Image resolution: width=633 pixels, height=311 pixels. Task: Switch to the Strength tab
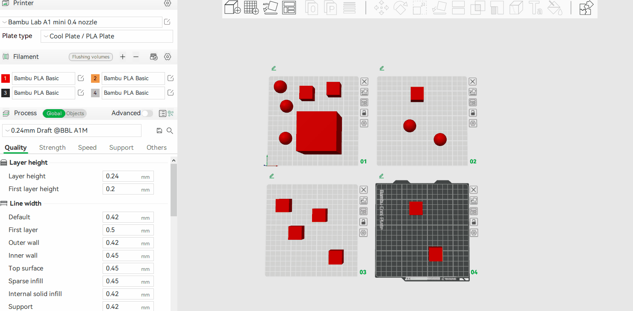tap(53, 148)
